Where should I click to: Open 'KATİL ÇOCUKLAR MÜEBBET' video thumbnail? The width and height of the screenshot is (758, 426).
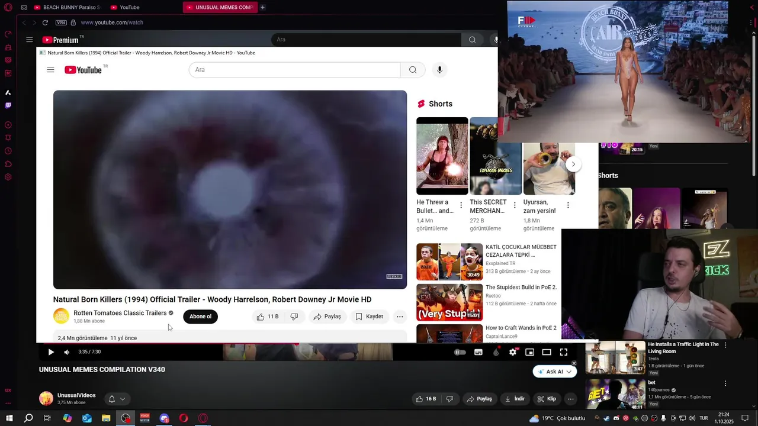[449, 262]
